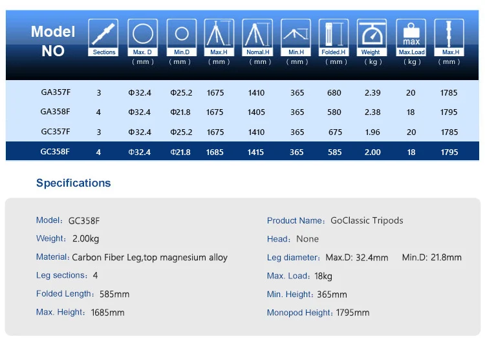
Task: Click the Folded Length 585mm value
Action: 114,294
